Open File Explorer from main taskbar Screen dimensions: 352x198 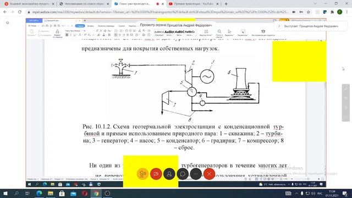point(51,193)
